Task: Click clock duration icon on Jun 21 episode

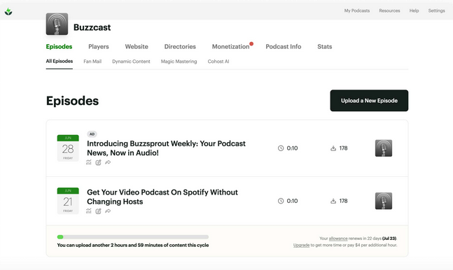Action: coord(281,201)
